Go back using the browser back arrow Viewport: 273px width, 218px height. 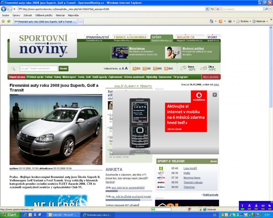coord(4,9)
